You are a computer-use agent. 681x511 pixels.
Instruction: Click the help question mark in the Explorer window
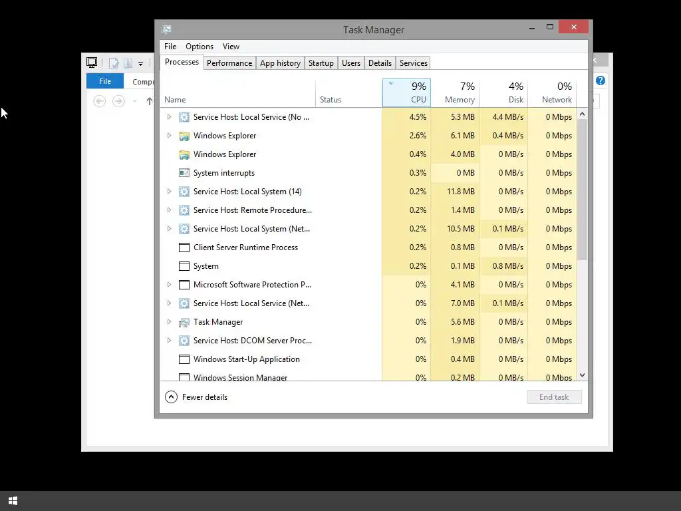point(601,81)
